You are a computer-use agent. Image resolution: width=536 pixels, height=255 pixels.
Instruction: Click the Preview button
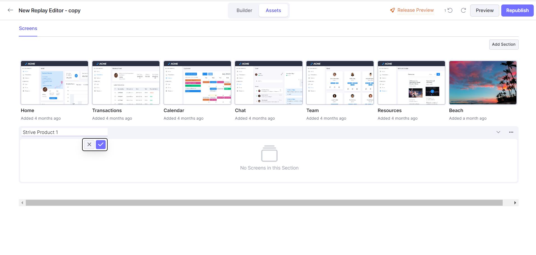tap(484, 10)
